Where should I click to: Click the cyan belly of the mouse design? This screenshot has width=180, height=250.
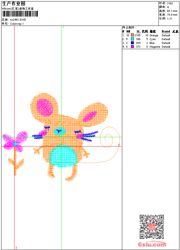pyautogui.click(x=63, y=156)
